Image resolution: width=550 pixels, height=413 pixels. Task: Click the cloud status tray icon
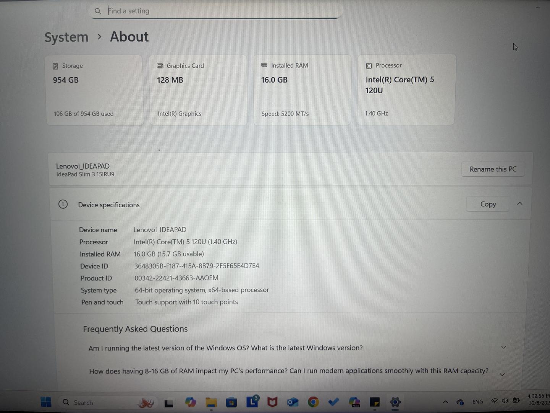coord(460,402)
